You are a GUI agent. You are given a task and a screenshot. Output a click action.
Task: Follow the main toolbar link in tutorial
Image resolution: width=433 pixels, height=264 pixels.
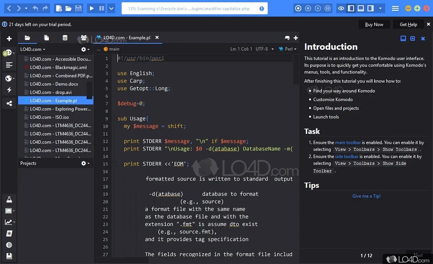click(x=348, y=143)
